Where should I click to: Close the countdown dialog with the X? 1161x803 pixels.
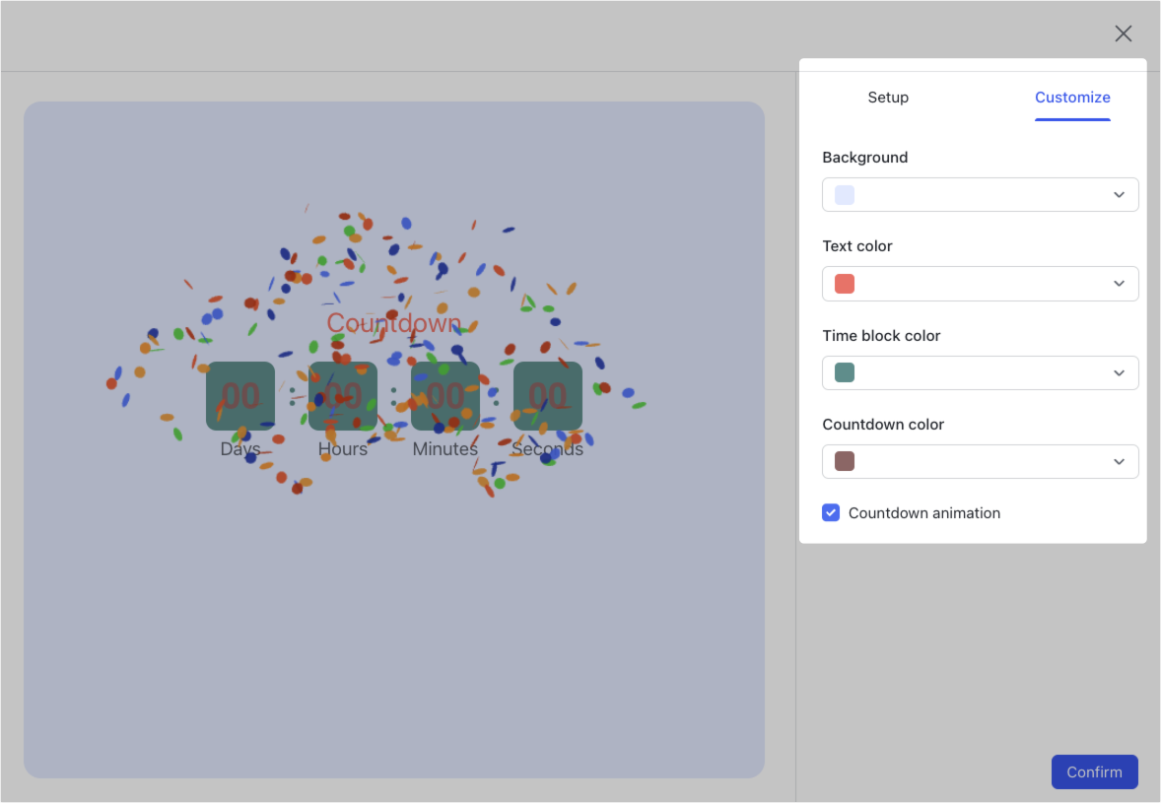coord(1124,33)
